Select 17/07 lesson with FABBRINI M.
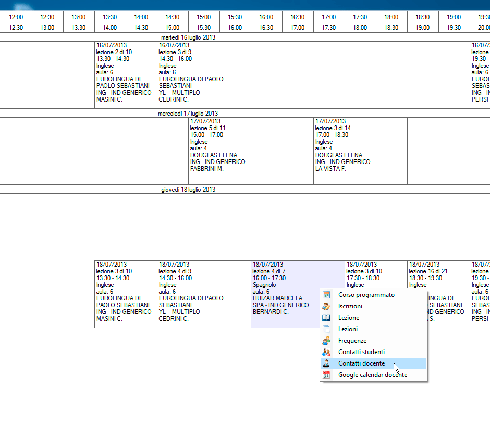Viewport: 490px width, 427px height. tap(251, 151)
